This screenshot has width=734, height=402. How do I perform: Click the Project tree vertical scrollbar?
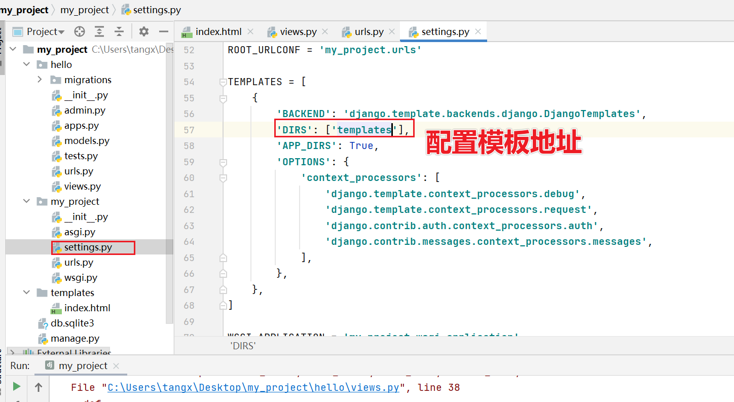[170, 182]
